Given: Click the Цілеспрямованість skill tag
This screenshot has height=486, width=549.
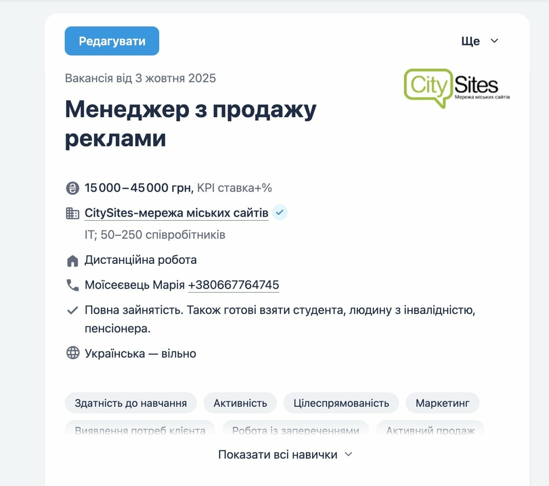Looking at the screenshot, I should [x=341, y=403].
